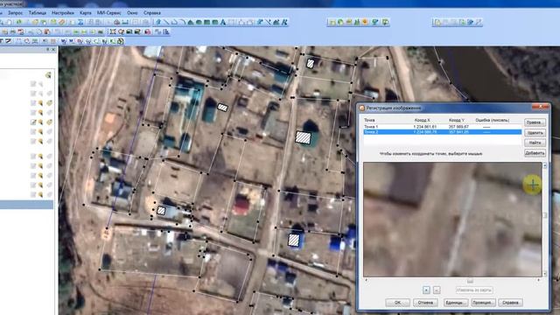Click preview vertical scrollbar down arrow
The width and height of the screenshot is (560, 315).
(544, 274)
